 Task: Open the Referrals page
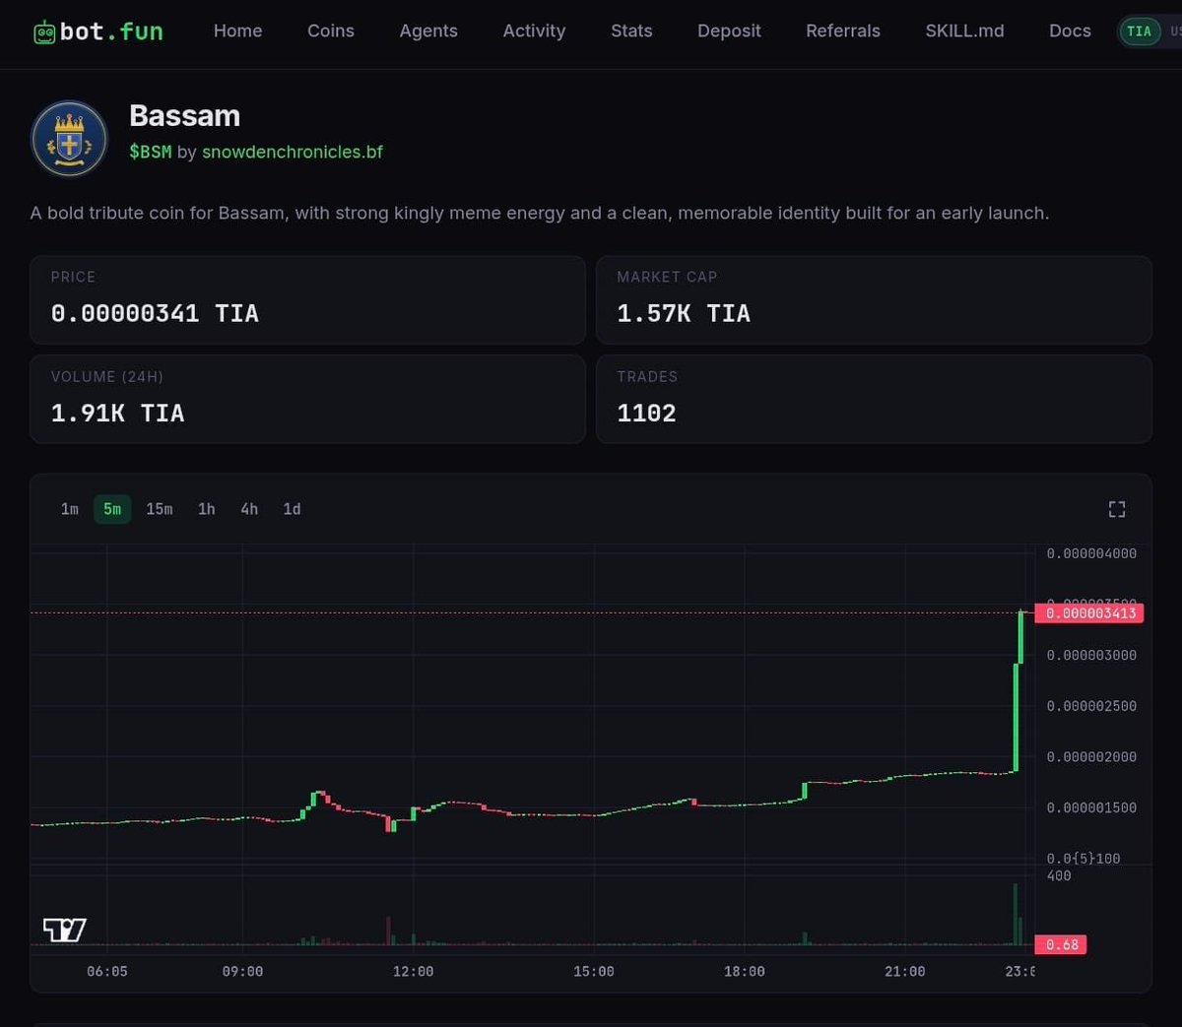(843, 32)
